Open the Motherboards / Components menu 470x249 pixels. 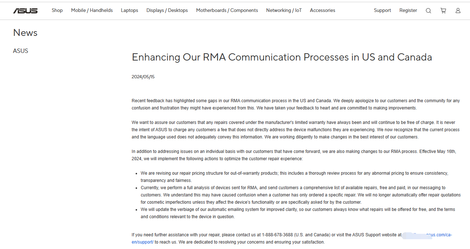click(x=227, y=11)
